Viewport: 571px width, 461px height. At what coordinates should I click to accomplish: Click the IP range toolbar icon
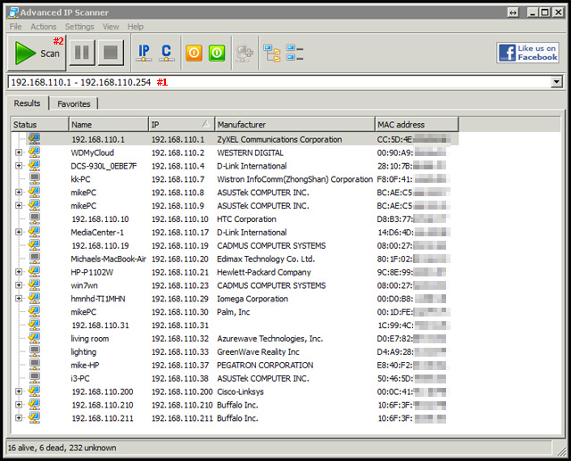(x=143, y=53)
